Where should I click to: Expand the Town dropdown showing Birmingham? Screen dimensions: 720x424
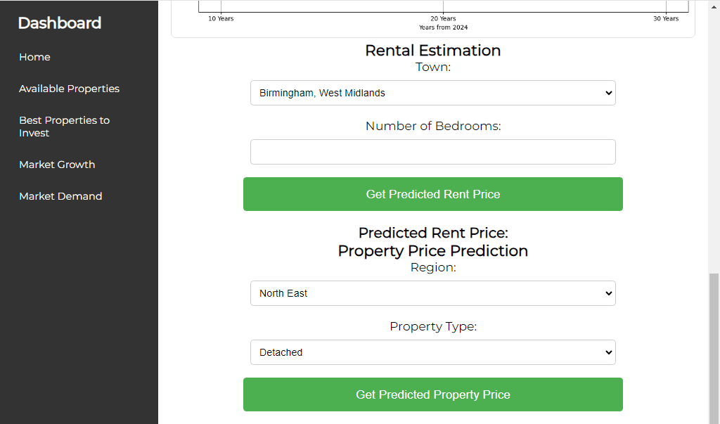(432, 93)
